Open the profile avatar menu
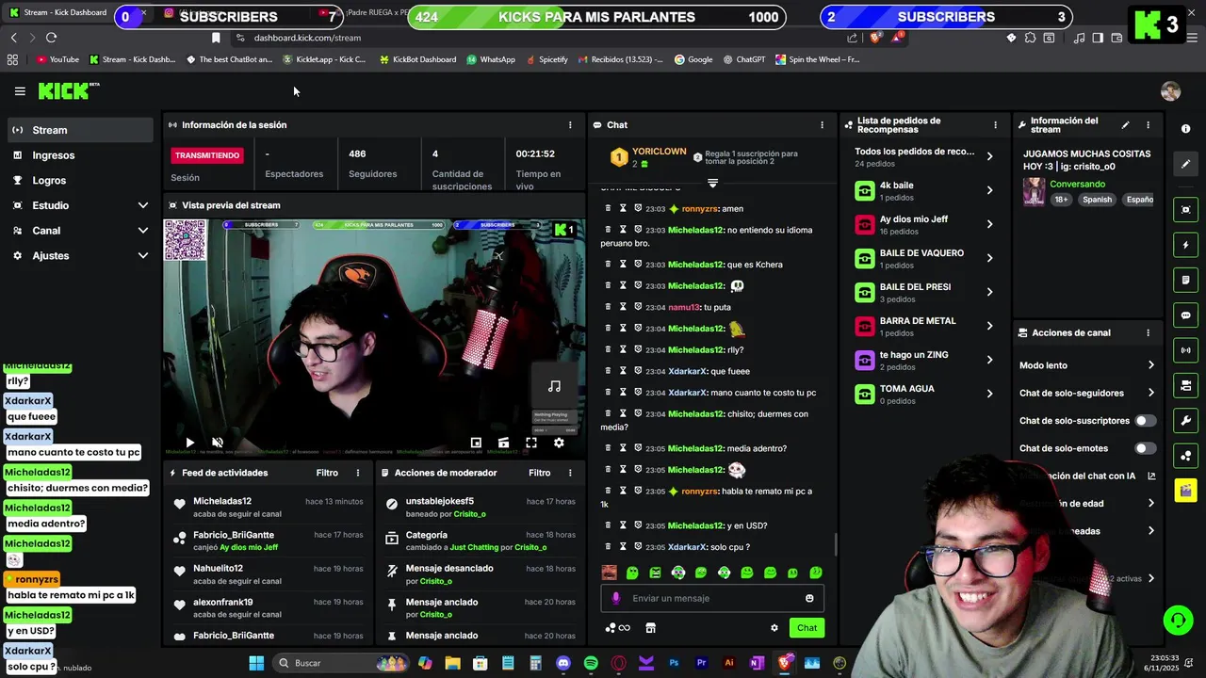1206x678 pixels. tap(1170, 91)
